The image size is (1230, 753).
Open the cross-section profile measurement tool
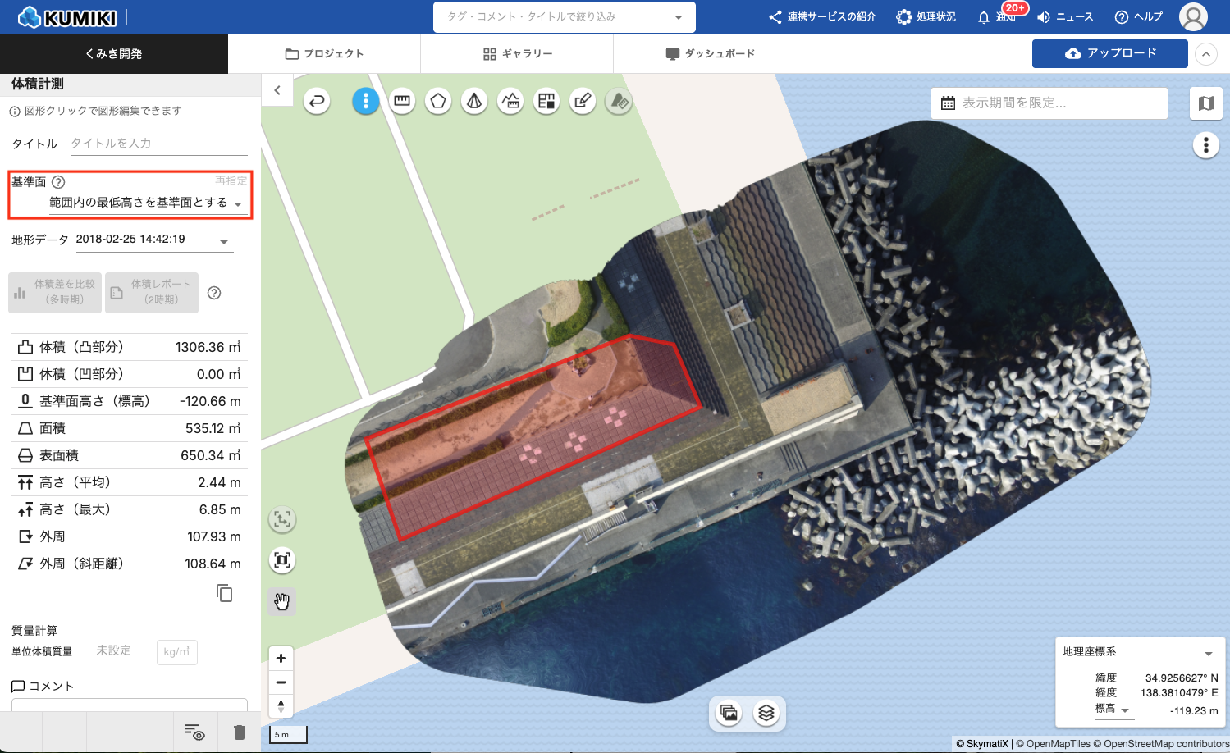coord(510,101)
